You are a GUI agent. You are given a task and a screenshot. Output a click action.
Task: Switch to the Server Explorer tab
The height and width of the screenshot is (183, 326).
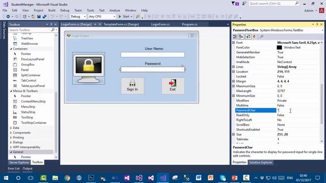point(19,162)
